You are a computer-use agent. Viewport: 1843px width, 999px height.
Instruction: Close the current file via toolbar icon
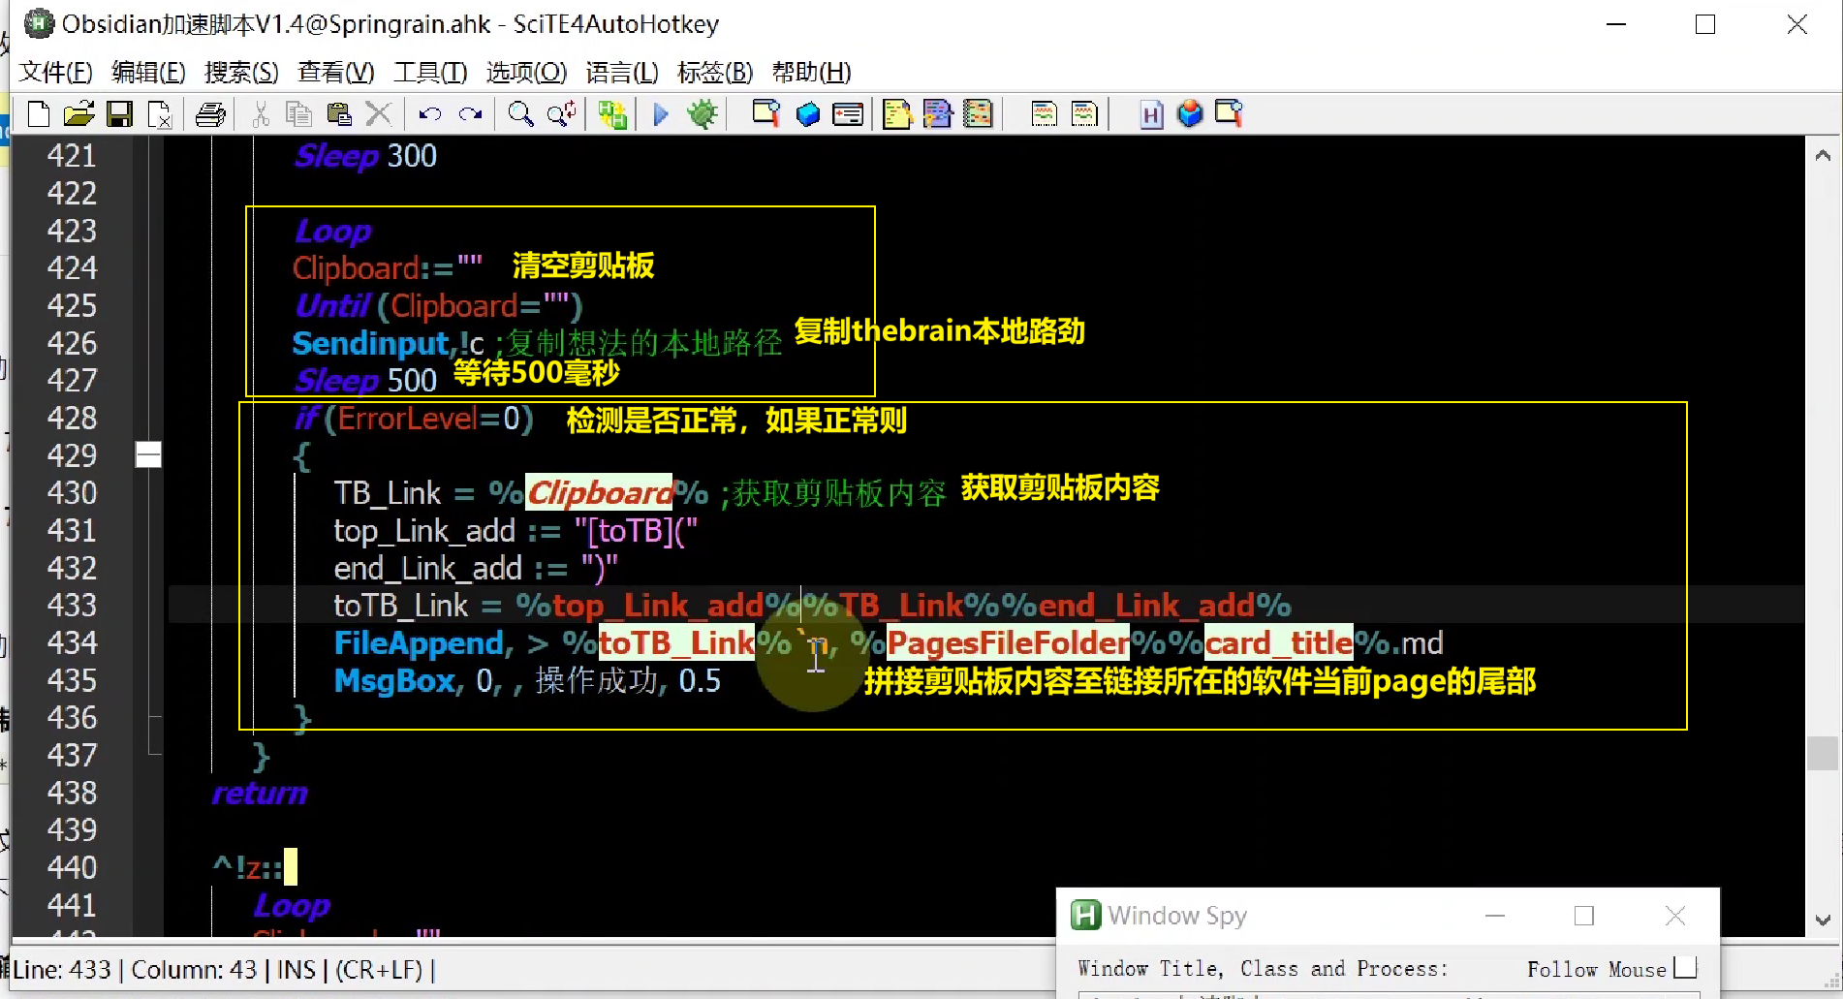[x=160, y=114]
